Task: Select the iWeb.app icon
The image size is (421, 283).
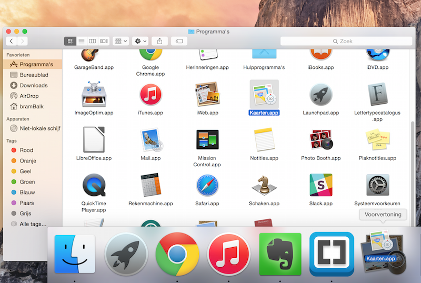Action: point(207,94)
